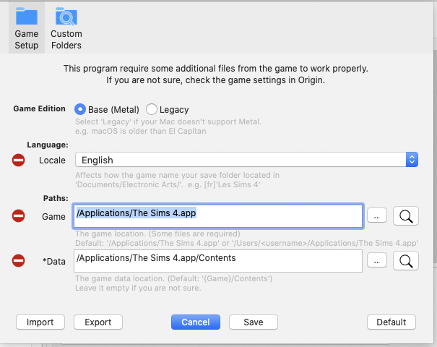The height and width of the screenshot is (347, 437).
Task: Click the red error icon beside Game
Action: click(x=19, y=215)
